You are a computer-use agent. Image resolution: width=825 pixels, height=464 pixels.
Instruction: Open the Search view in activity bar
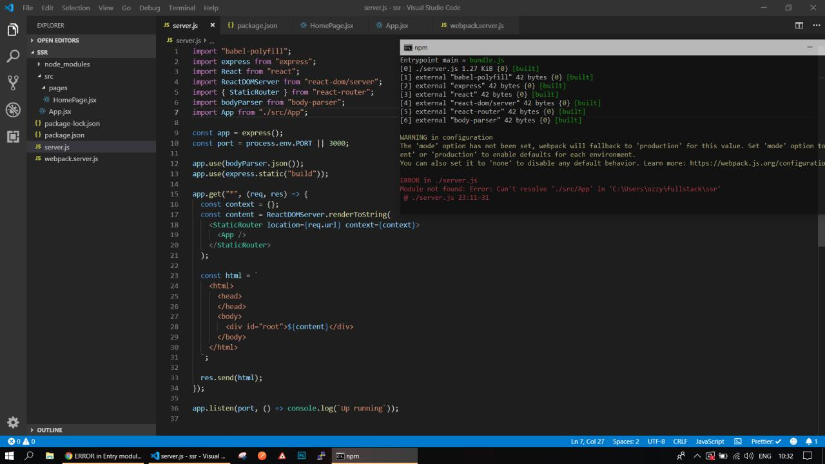click(x=13, y=56)
